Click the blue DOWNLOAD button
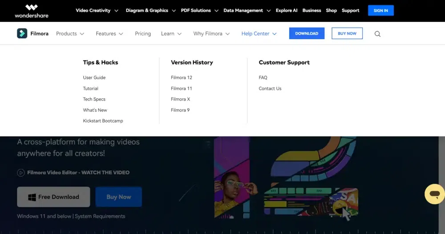 click(307, 33)
